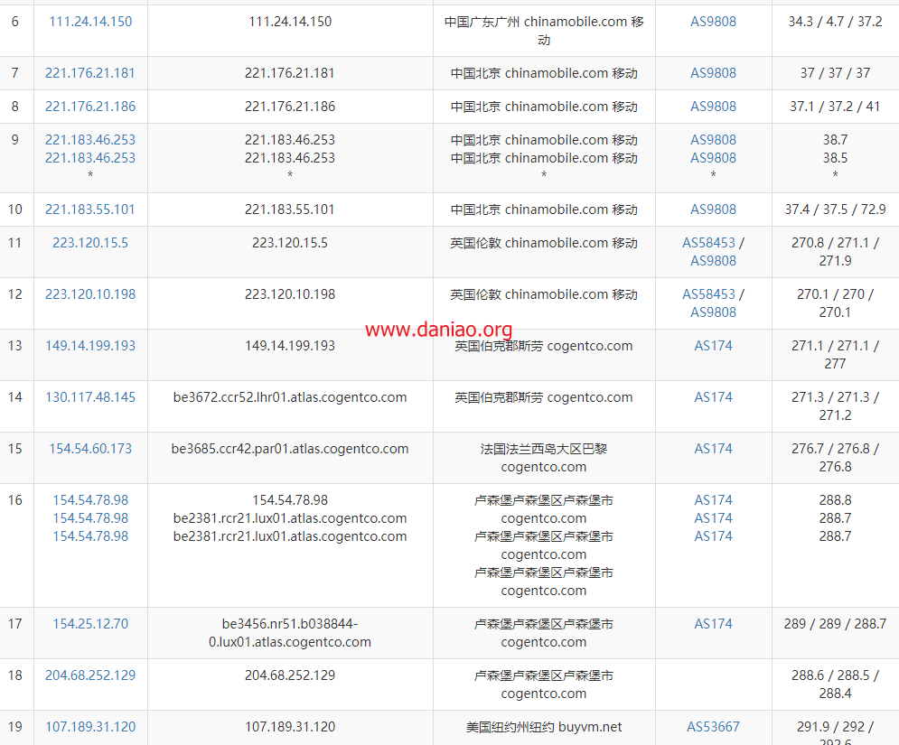The height and width of the screenshot is (745, 899).
Task: Click the blue 149.14.199.193 link in hop 13
Action: 90,346
